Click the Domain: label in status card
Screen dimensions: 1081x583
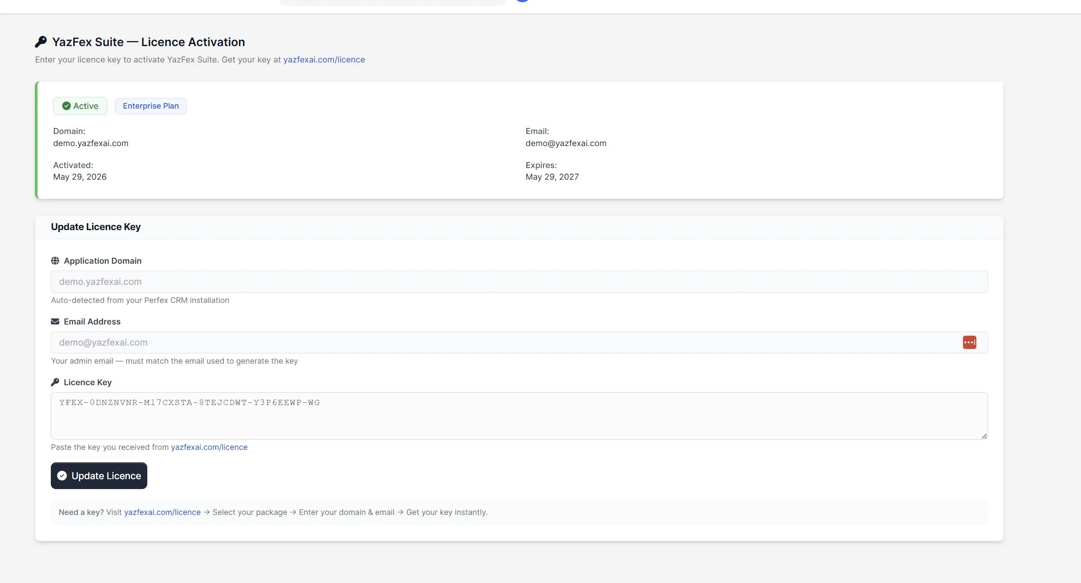point(69,131)
